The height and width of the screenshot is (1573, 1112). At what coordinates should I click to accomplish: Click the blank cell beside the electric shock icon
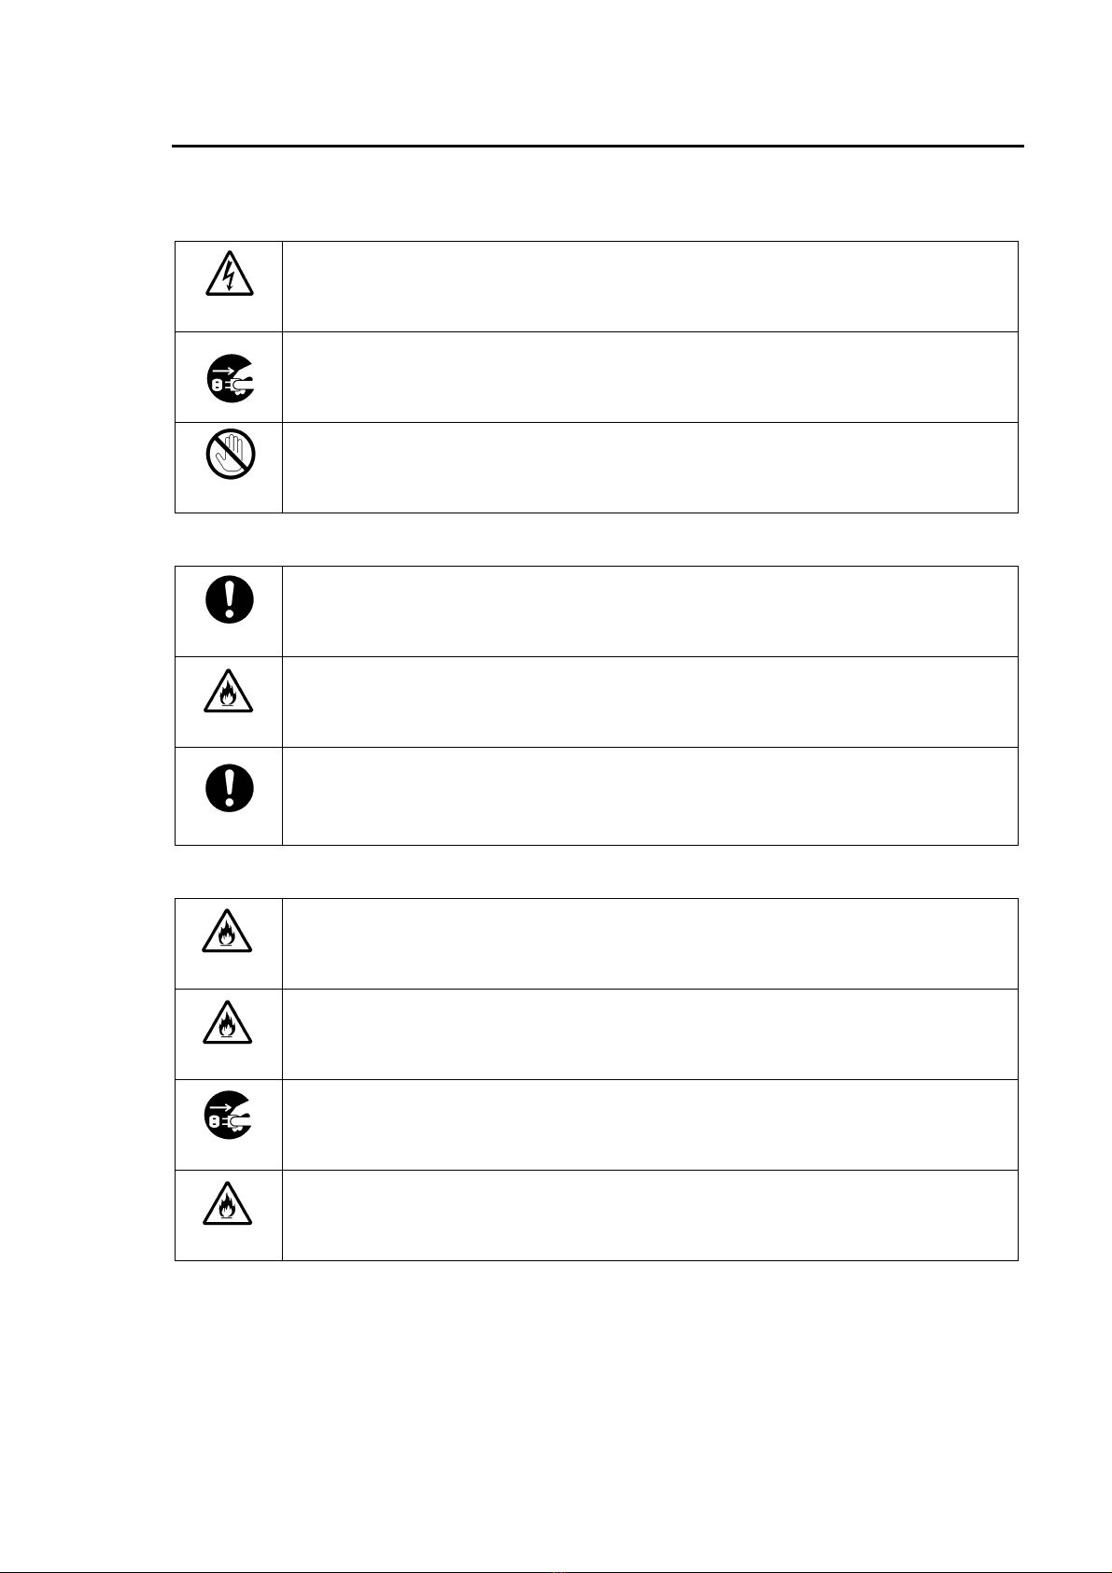[x=649, y=287]
